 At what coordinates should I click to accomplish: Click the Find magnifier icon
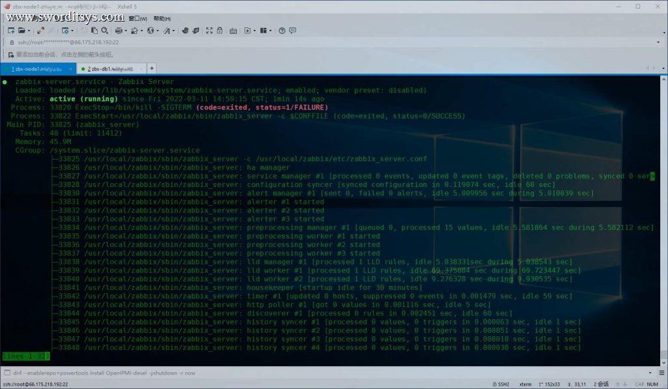(105, 31)
